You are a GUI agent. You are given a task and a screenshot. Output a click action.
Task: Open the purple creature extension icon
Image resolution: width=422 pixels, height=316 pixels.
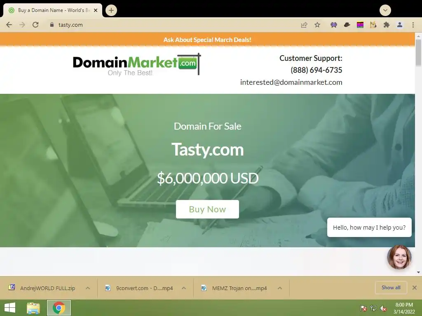334,25
